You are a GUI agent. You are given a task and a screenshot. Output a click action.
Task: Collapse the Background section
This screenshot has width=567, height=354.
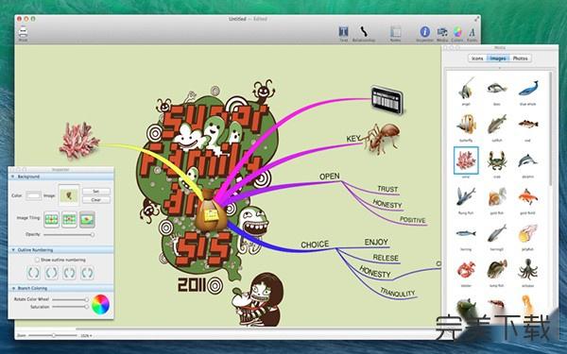click(13, 177)
